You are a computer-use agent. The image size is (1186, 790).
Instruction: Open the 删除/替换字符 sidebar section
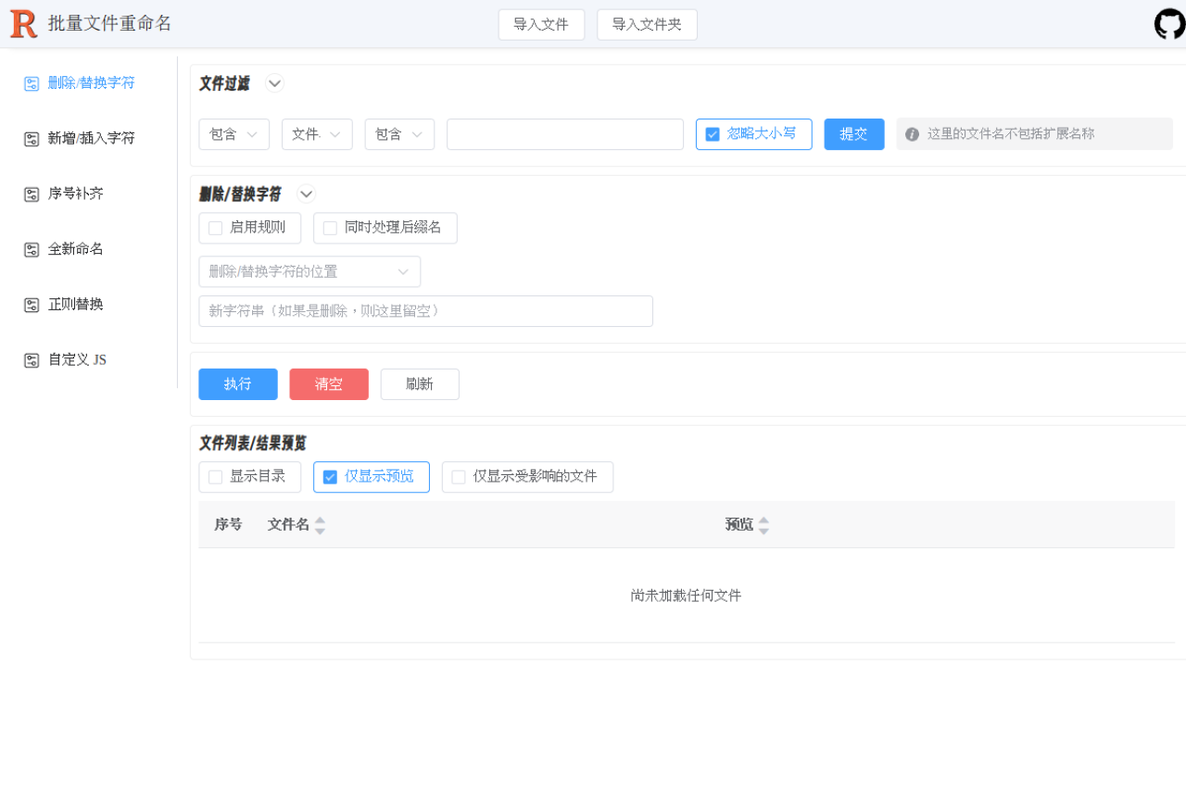(91, 83)
